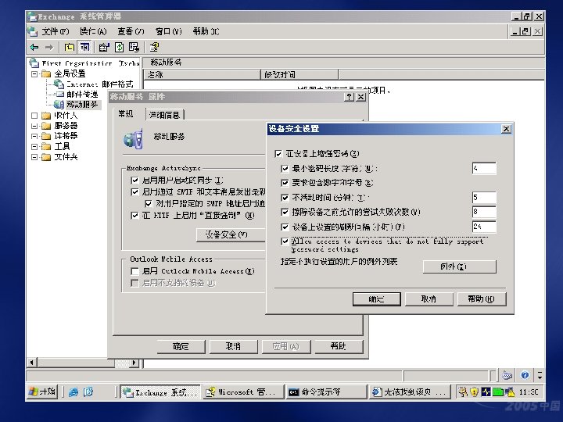Click the refresh interval field showing 24
563x422 pixels.
484,227
